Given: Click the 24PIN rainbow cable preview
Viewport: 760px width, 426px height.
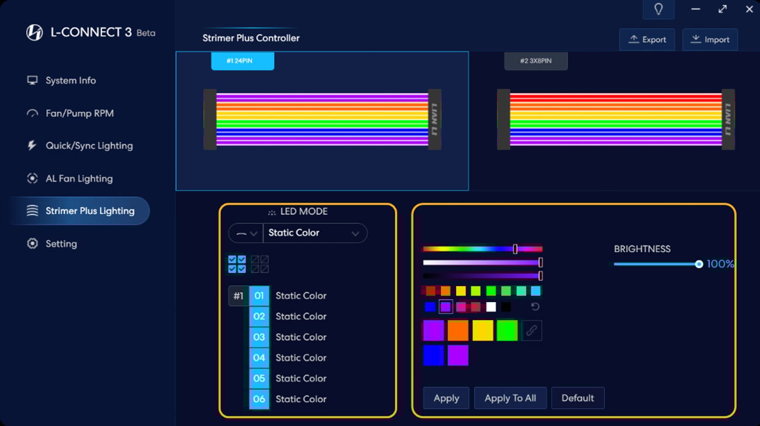Looking at the screenshot, I should pos(322,120).
